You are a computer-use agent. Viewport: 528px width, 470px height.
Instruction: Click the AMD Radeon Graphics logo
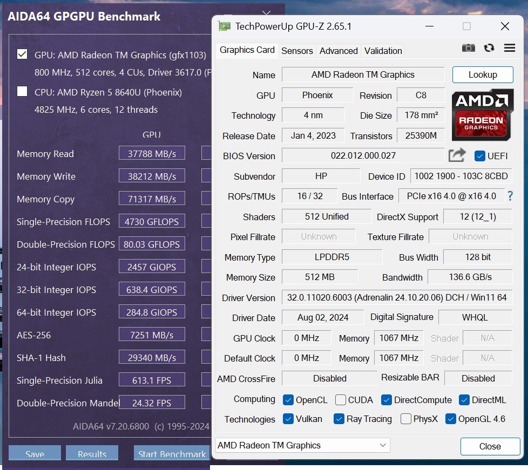pyautogui.click(x=482, y=115)
